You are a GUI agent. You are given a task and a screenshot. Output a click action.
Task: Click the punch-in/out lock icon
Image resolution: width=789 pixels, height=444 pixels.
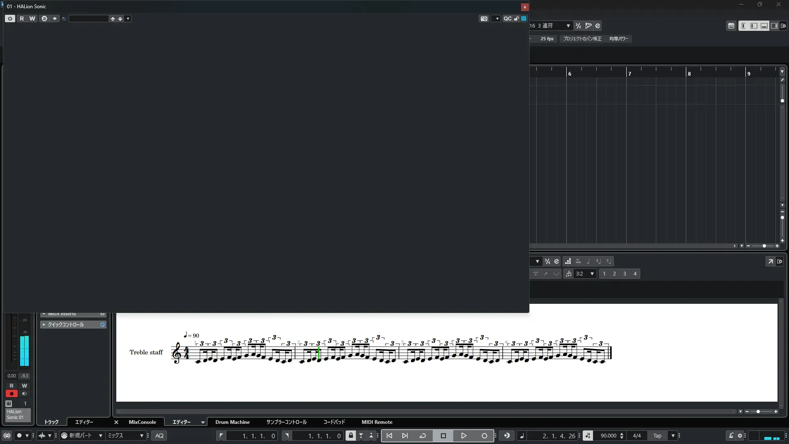click(x=351, y=436)
